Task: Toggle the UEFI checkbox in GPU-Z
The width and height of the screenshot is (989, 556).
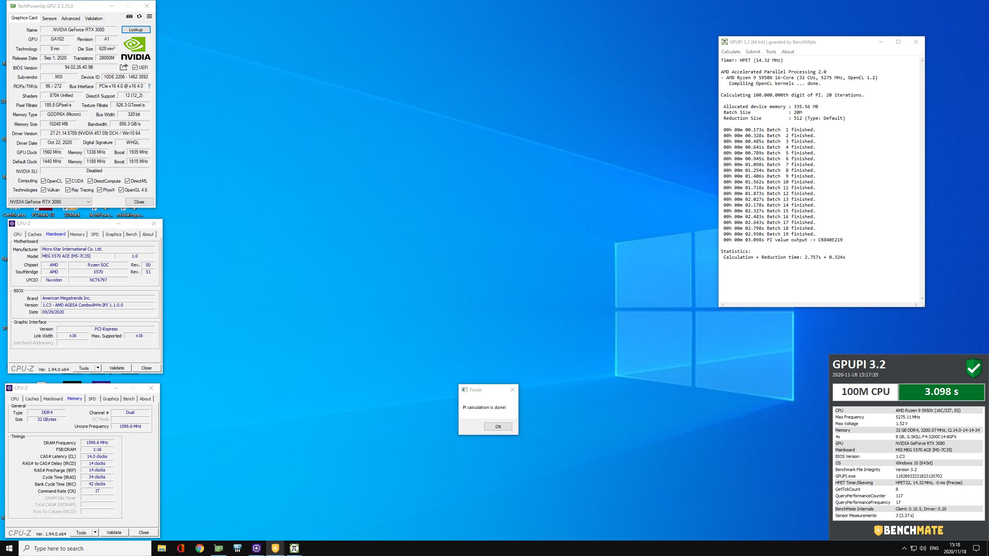Action: (135, 67)
